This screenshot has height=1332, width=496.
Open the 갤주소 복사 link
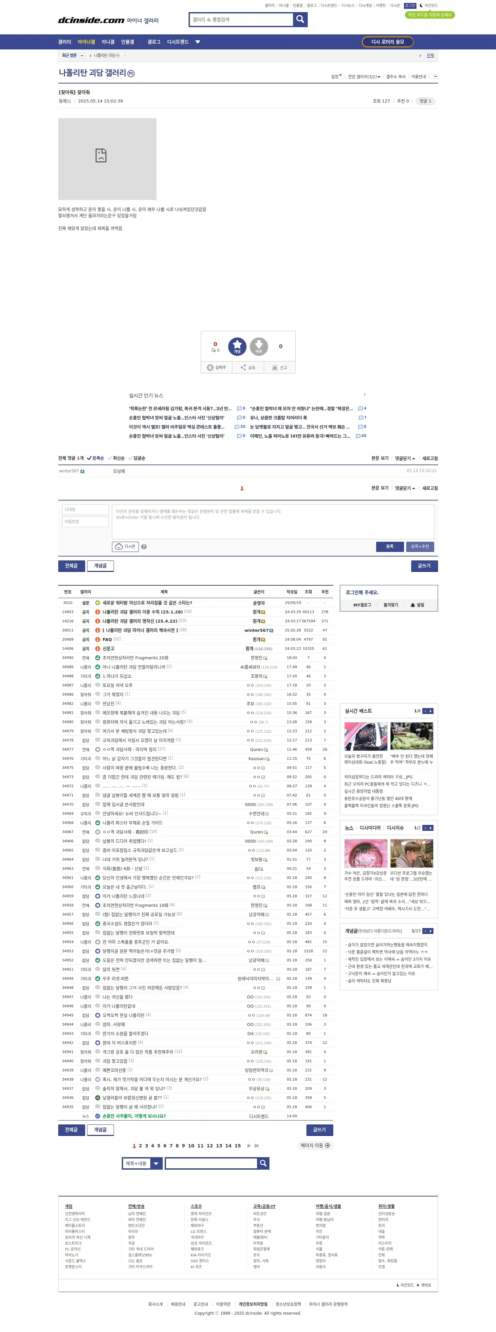click(396, 77)
